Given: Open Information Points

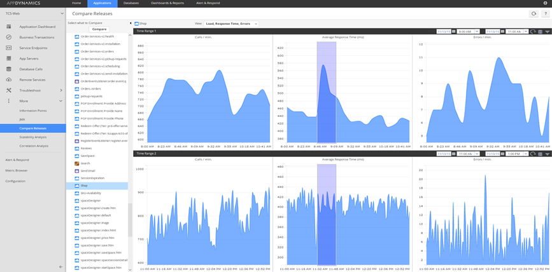Looking at the screenshot, I should click(x=32, y=111).
